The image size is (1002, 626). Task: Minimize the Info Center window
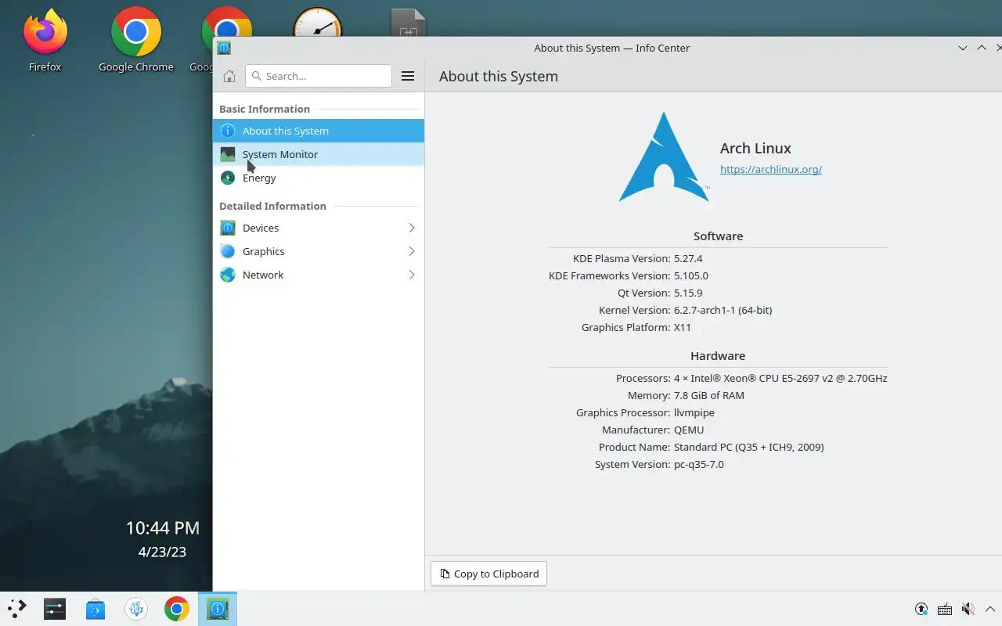(963, 48)
